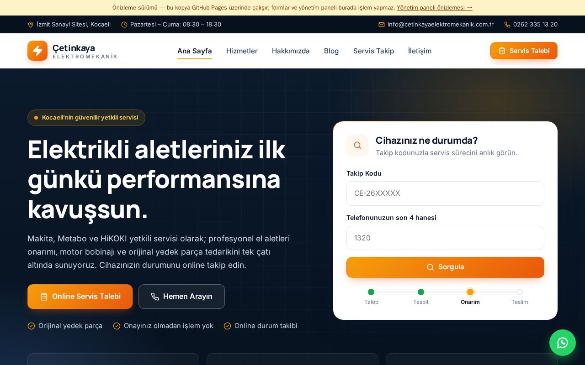The width and height of the screenshot is (585, 365).
Task: Click the envelope icon next to email
Action: pos(382,25)
